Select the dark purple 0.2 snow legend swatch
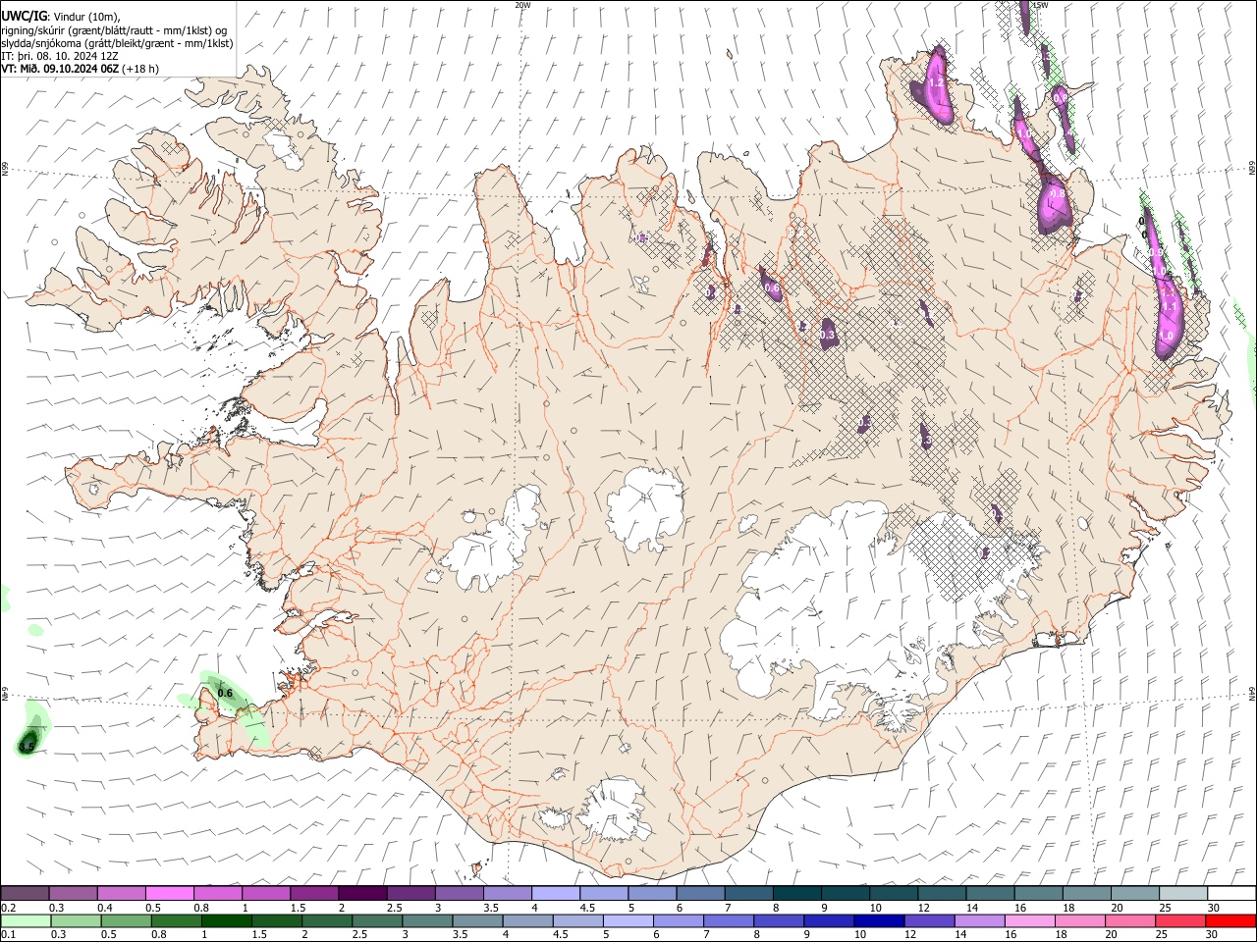Viewport: 1257px width, 942px height. click(x=26, y=893)
